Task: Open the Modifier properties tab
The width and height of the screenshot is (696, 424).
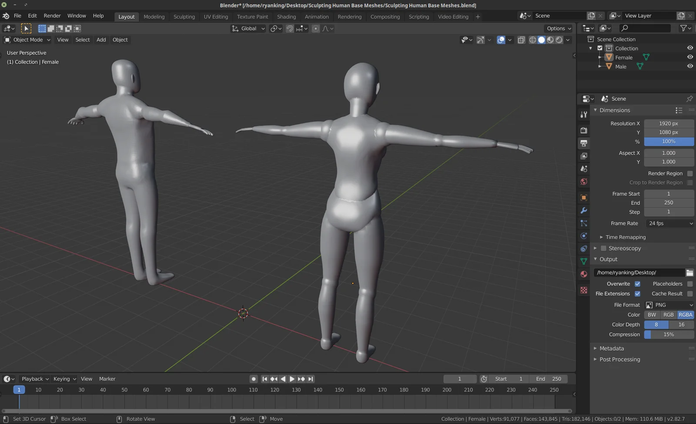Action: coord(583,211)
